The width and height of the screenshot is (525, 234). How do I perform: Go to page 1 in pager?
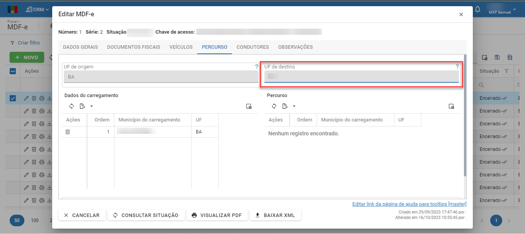pyautogui.click(x=496, y=220)
